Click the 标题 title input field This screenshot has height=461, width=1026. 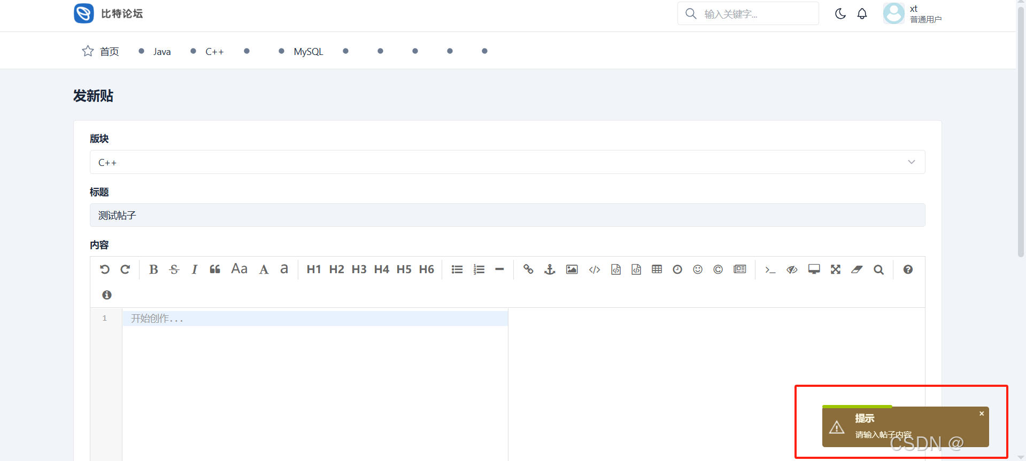[x=507, y=215]
